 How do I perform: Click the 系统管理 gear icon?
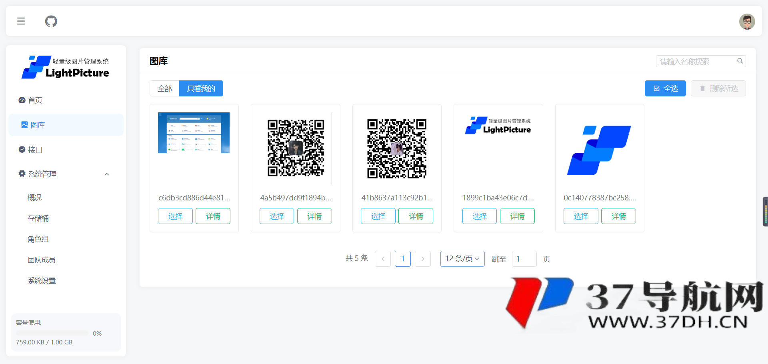coord(21,174)
